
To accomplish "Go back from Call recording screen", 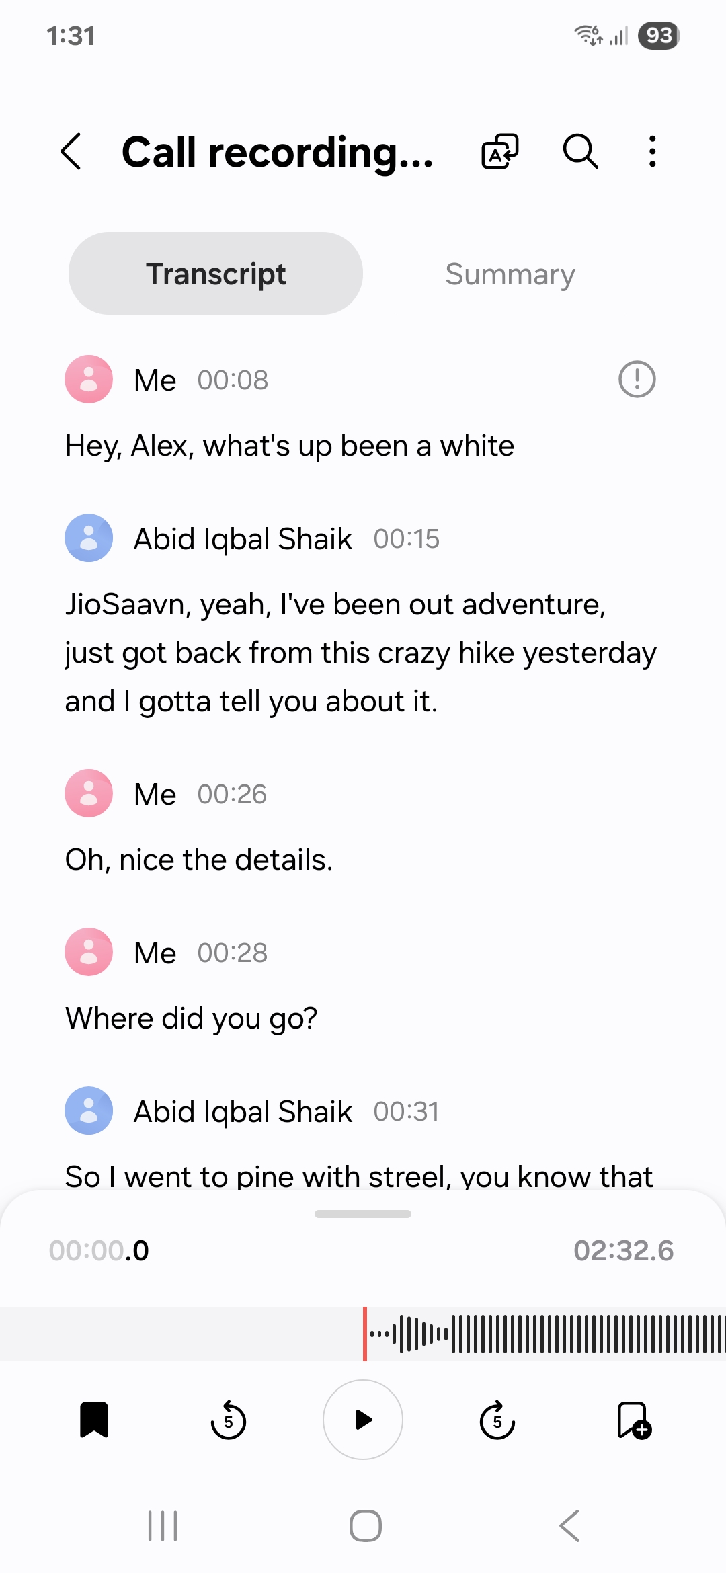I will 71,151.
